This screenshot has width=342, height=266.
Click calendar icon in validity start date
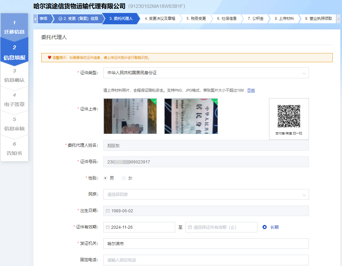(x=108, y=227)
